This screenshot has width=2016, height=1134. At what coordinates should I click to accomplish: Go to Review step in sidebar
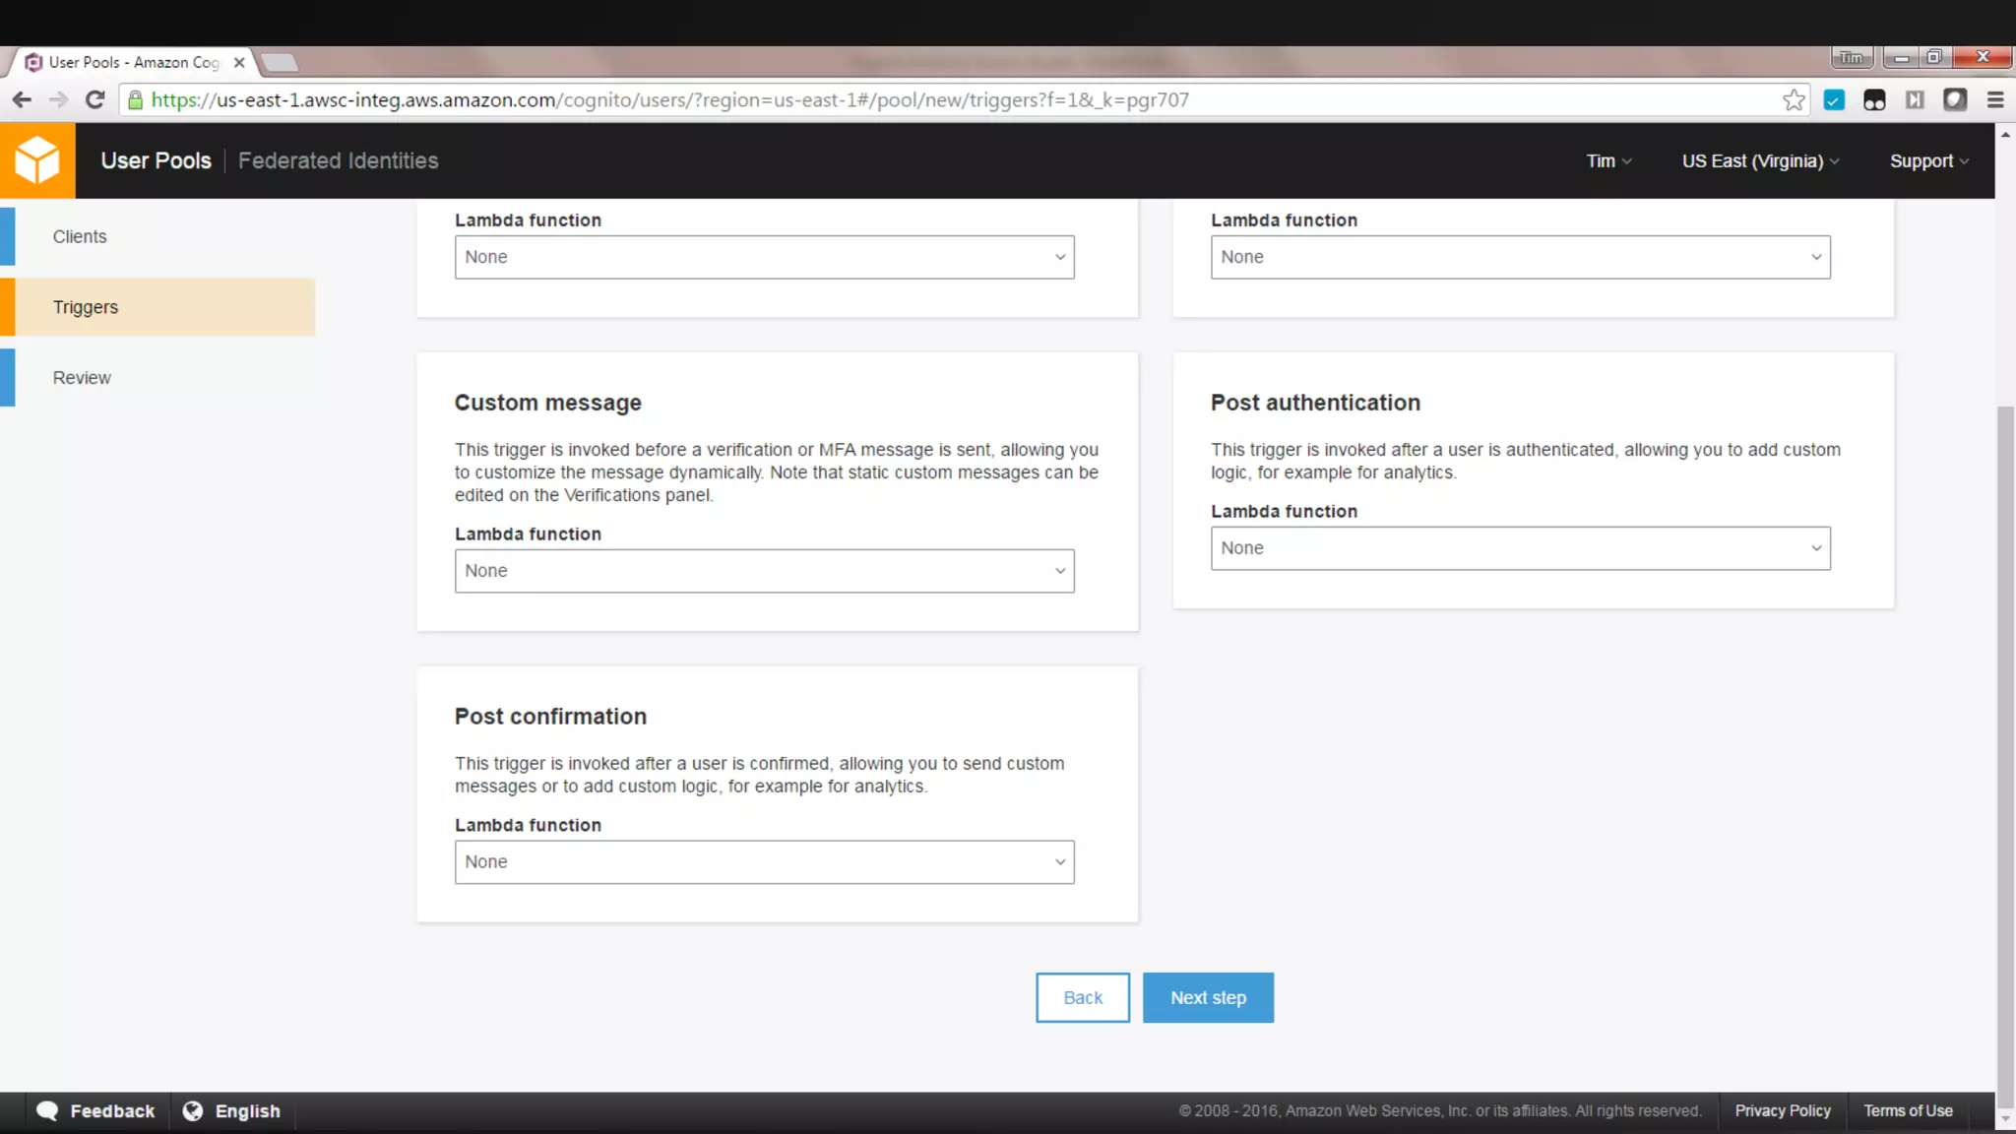click(82, 378)
